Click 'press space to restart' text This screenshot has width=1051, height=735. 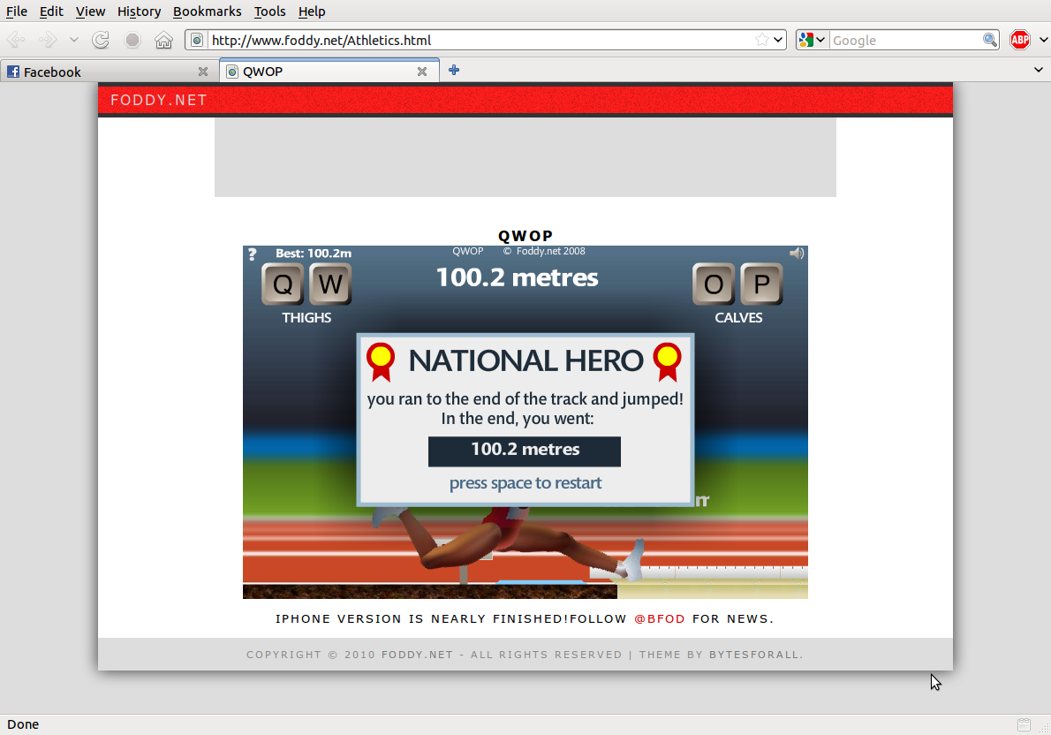pos(525,483)
